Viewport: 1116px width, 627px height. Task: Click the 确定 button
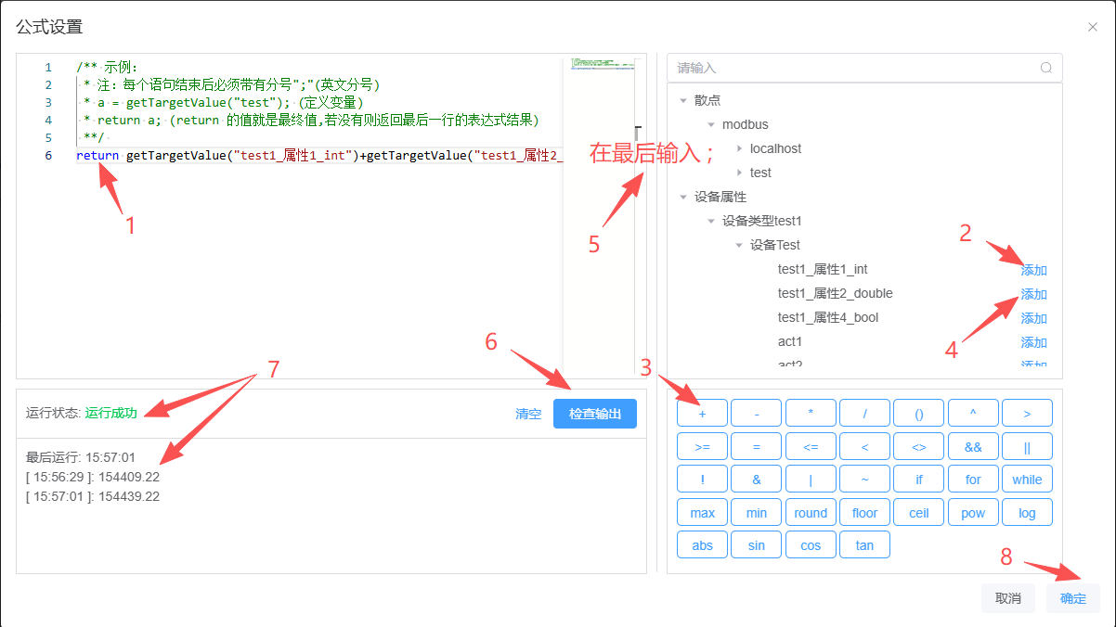point(1073,598)
